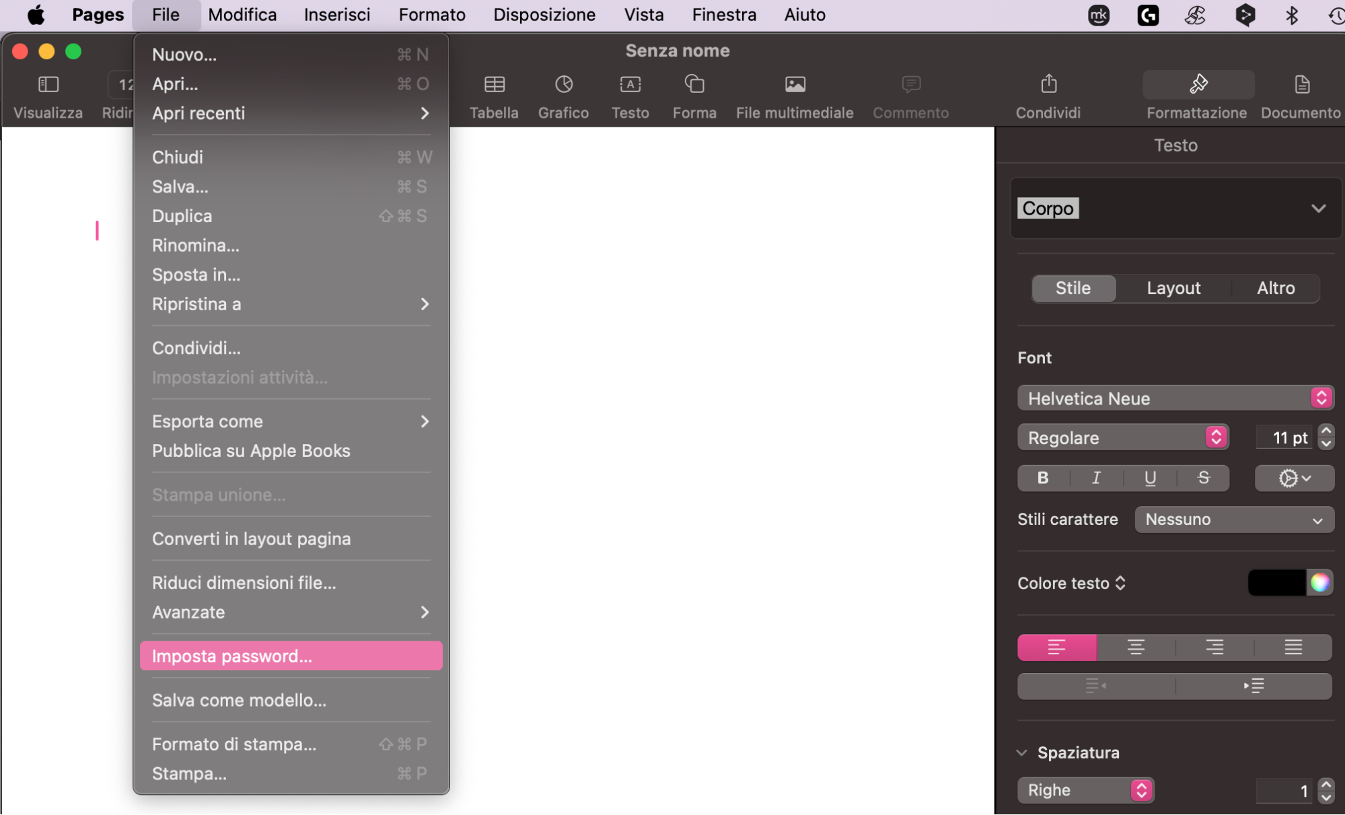Insert a chart with Grafico icon
The width and height of the screenshot is (1345, 815).
(563, 84)
